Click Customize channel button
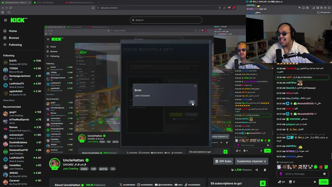Image resolution: width=332 pixels, height=187 pixels. (251, 161)
